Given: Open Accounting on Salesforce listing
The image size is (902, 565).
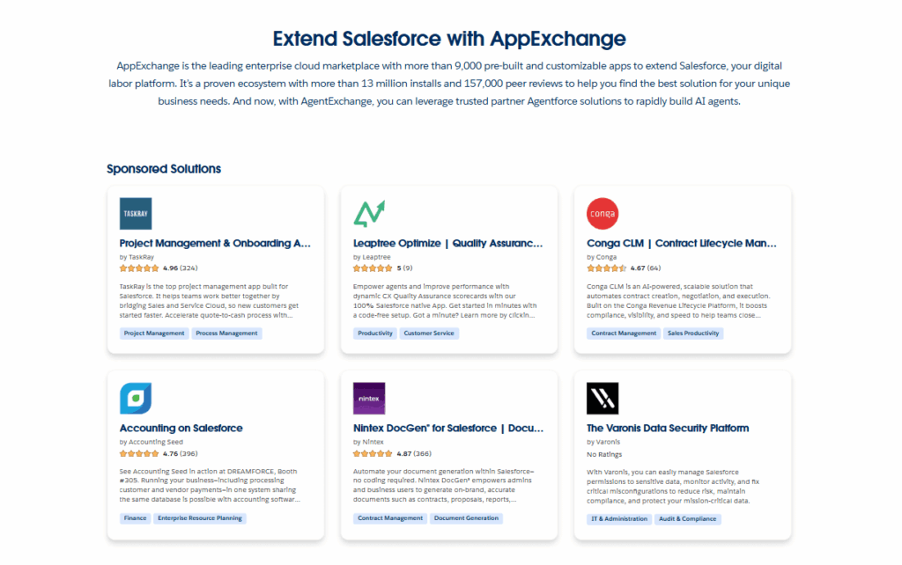Looking at the screenshot, I should tap(181, 429).
